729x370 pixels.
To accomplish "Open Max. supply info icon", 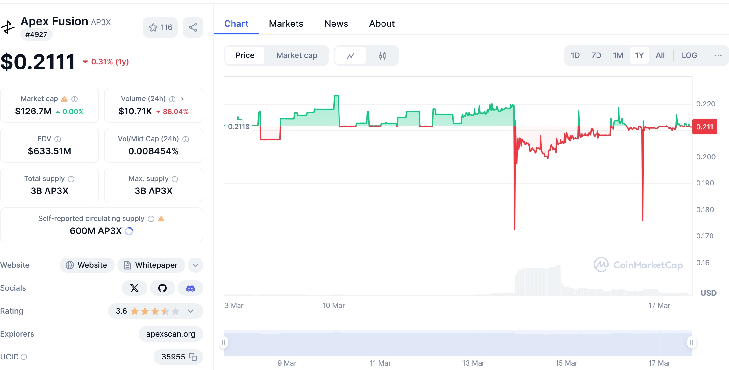I will click(x=175, y=179).
